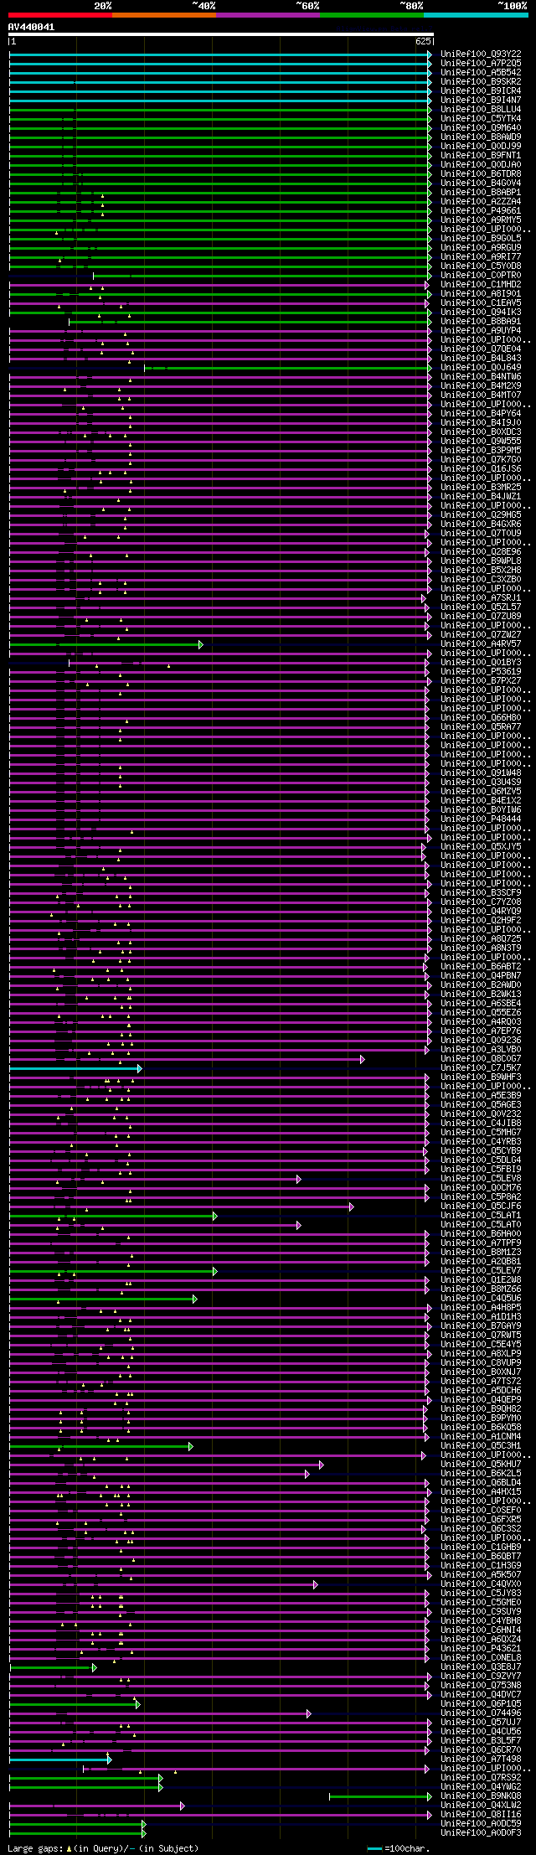Image resolution: width=536 pixels, height=1855 pixels.
Task: Click the purple arrowhead on the Q8C0G7 row
Action: coord(362,1059)
